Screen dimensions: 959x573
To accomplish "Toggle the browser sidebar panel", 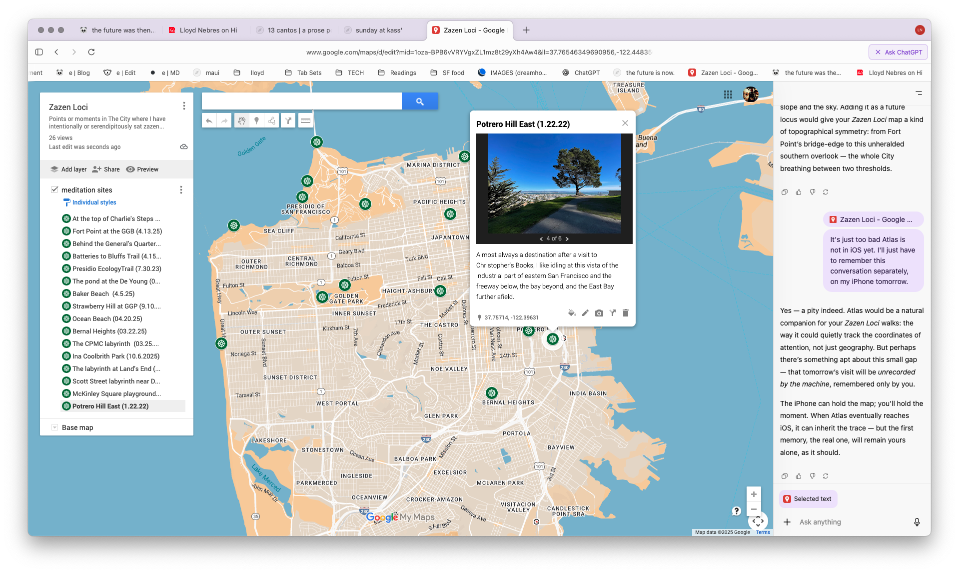I will [39, 52].
